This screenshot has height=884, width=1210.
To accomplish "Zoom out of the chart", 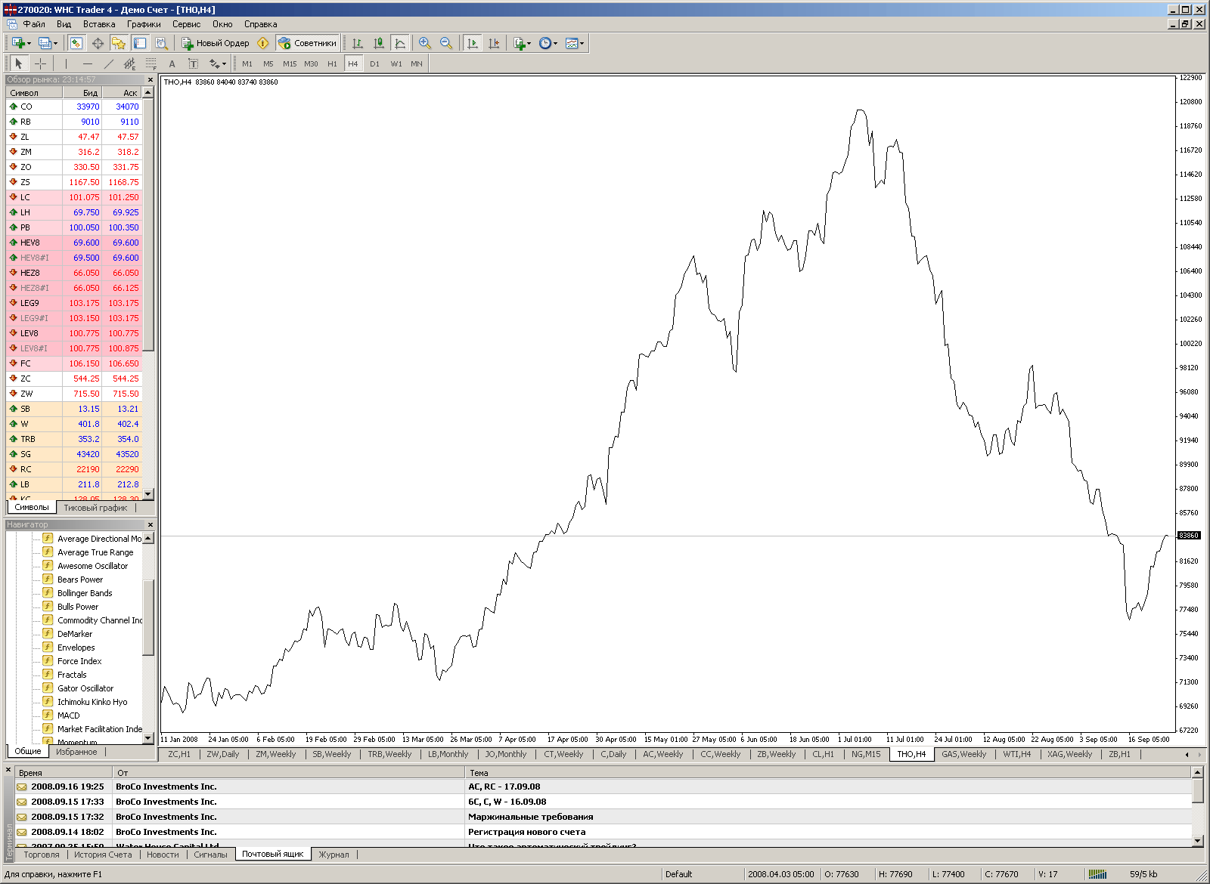I will coord(446,43).
